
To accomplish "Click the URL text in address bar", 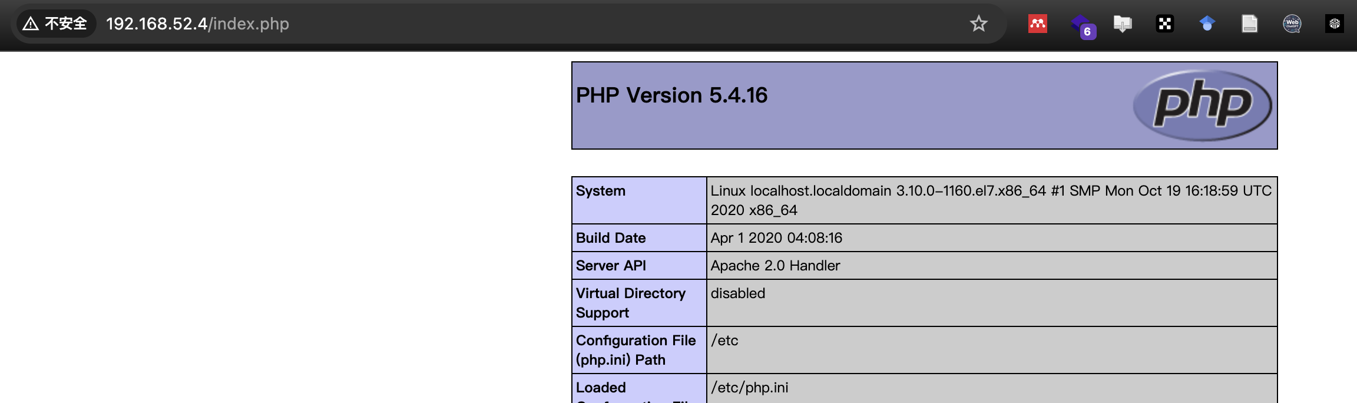I will [197, 24].
